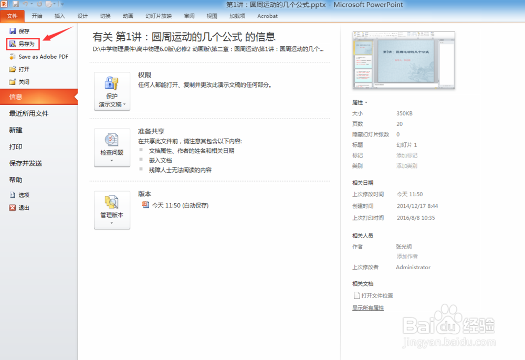Screen dimensions: 525x360
Task: Click the Redo icon on the Quick Access Toolbar
Action: tap(39, 4)
